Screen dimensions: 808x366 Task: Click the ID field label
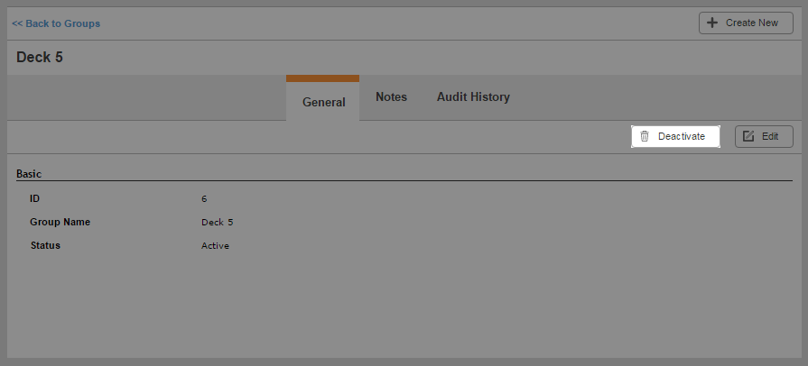coord(34,198)
